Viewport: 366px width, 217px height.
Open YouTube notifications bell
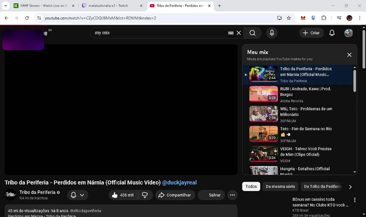click(332, 33)
